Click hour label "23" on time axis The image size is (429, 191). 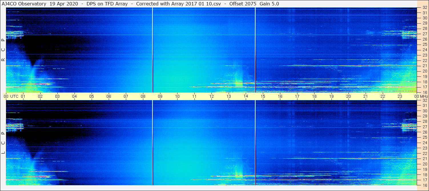(x=400, y=96)
